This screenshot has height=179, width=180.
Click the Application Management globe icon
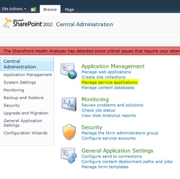[x=69, y=71]
